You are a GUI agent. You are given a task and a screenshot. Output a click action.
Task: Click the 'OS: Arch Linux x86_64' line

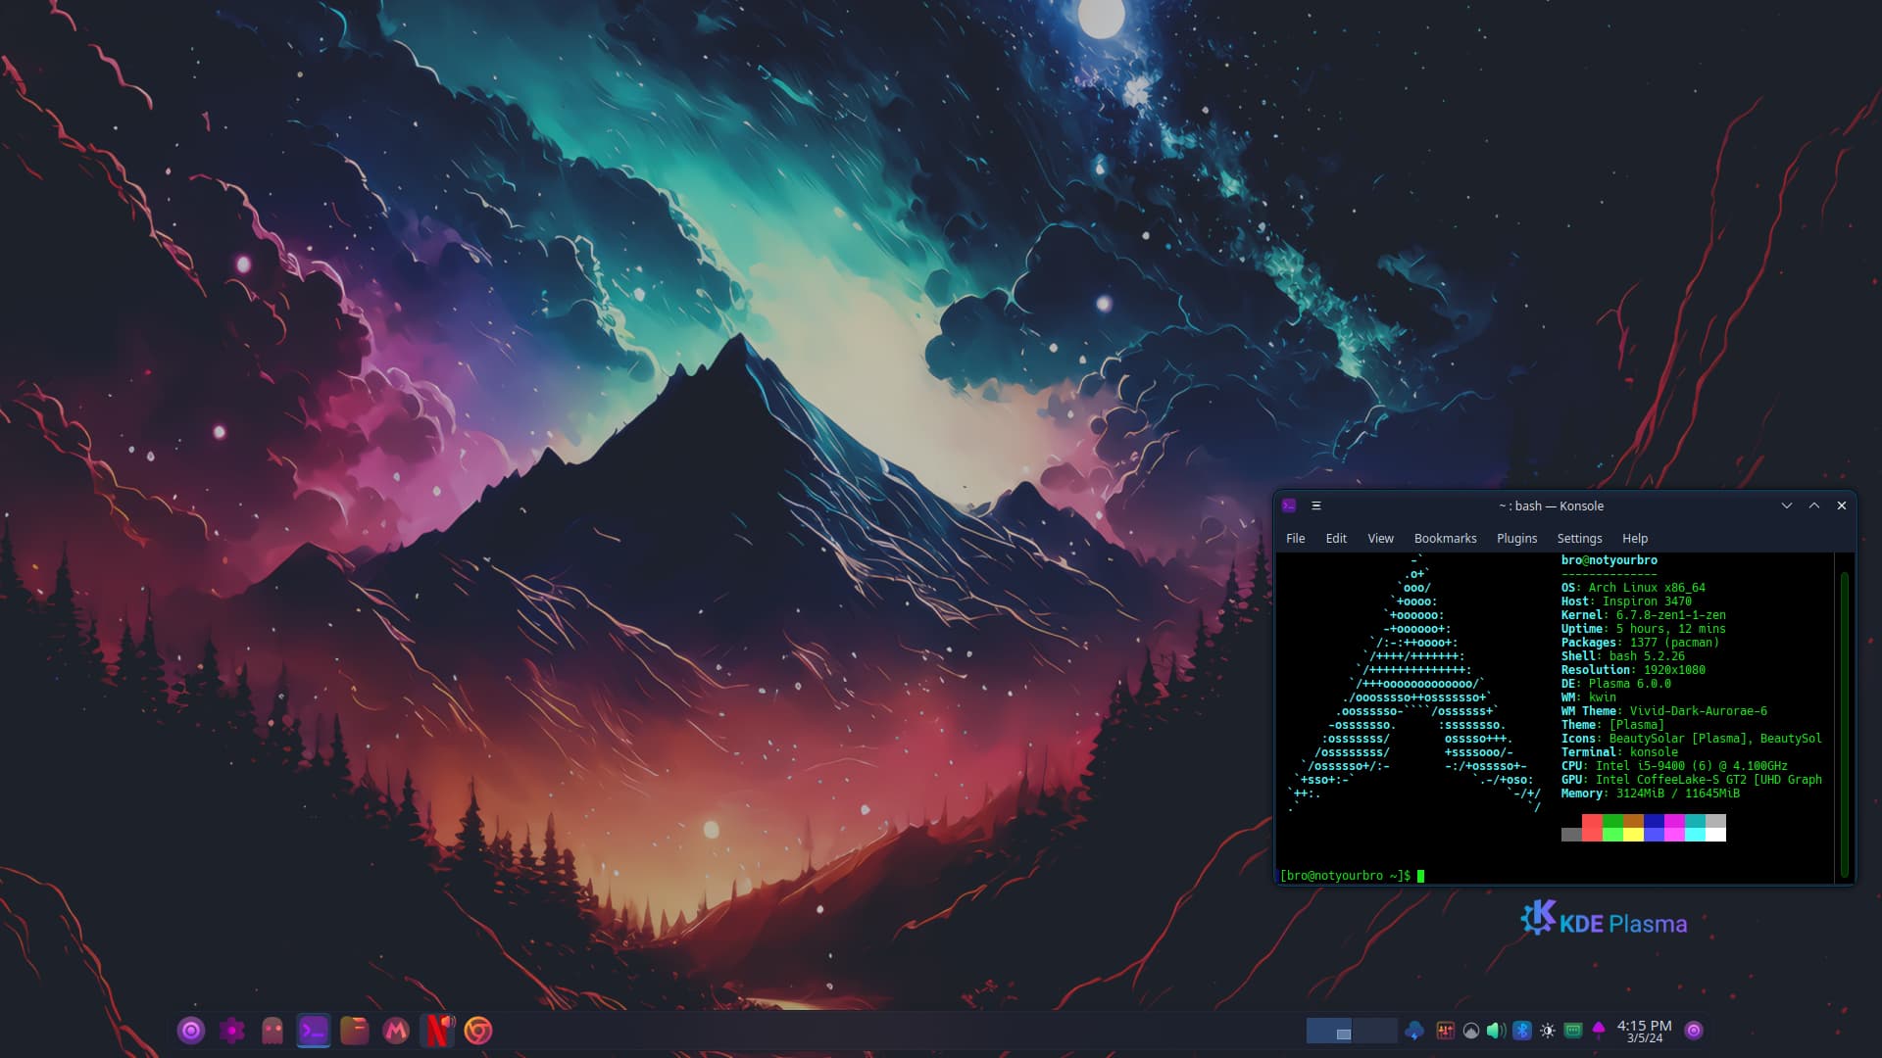(1633, 588)
